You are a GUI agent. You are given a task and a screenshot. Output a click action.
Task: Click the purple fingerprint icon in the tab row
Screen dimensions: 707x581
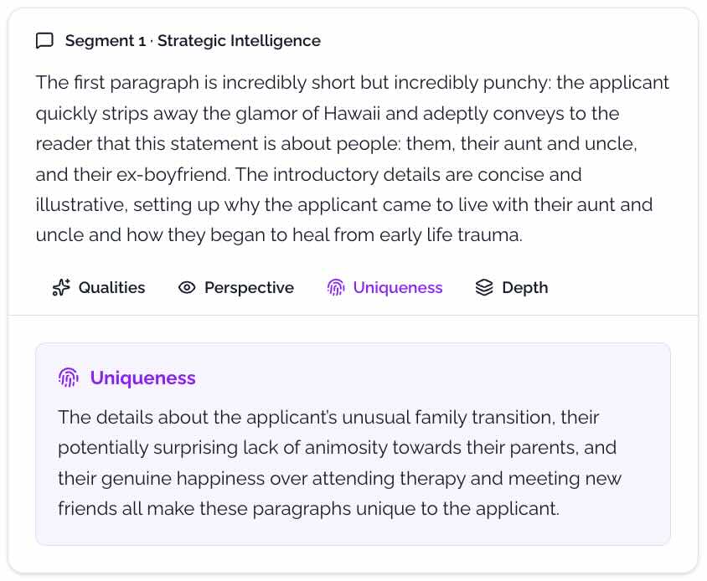click(336, 288)
